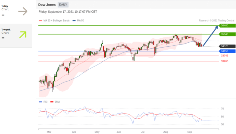236x134 pixels.
Task: Click the green upward arrow for 1 week
Action: click(23, 35)
